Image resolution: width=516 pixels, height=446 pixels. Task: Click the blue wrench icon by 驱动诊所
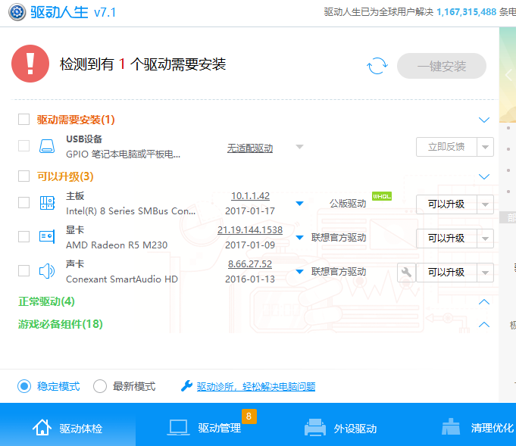186,386
